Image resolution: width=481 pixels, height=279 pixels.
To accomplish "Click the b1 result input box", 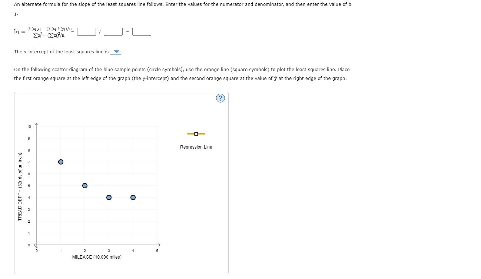I will pyautogui.click(x=142, y=31).
